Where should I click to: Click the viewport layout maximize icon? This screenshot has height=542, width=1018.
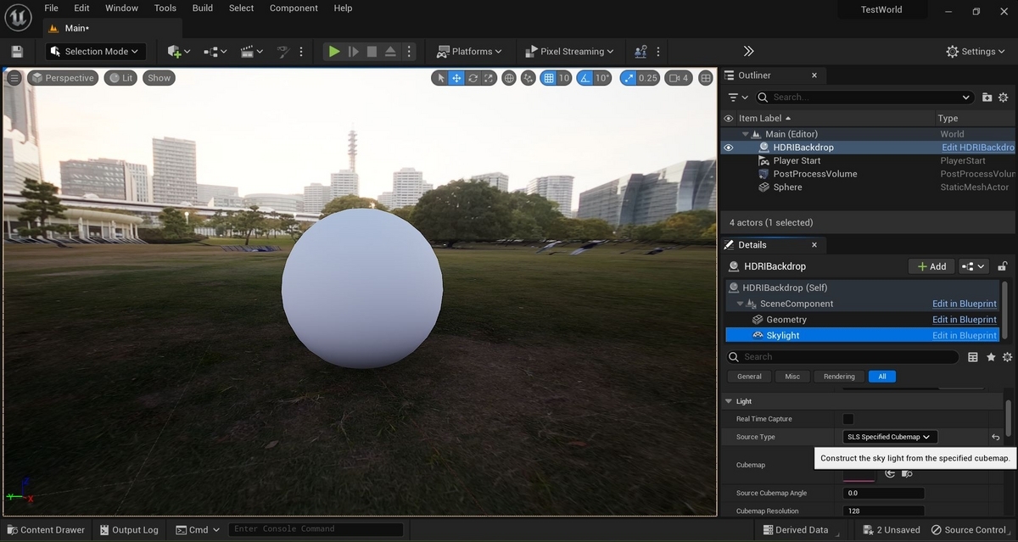tap(706, 78)
